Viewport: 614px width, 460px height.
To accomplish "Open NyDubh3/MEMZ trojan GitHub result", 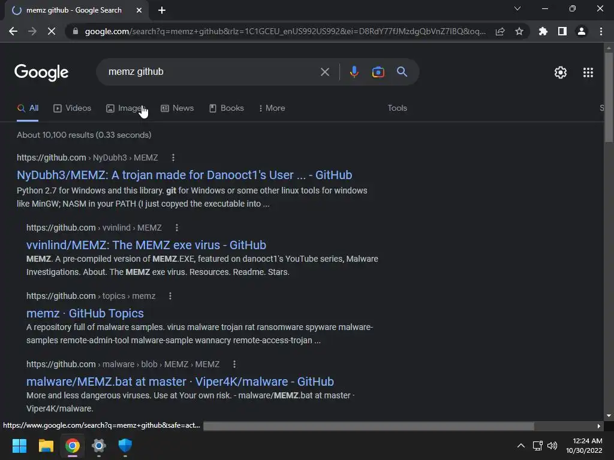I will pos(185,175).
